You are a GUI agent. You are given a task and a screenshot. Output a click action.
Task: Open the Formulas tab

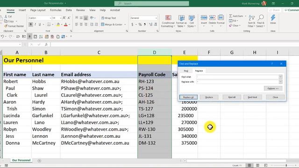[56, 10]
